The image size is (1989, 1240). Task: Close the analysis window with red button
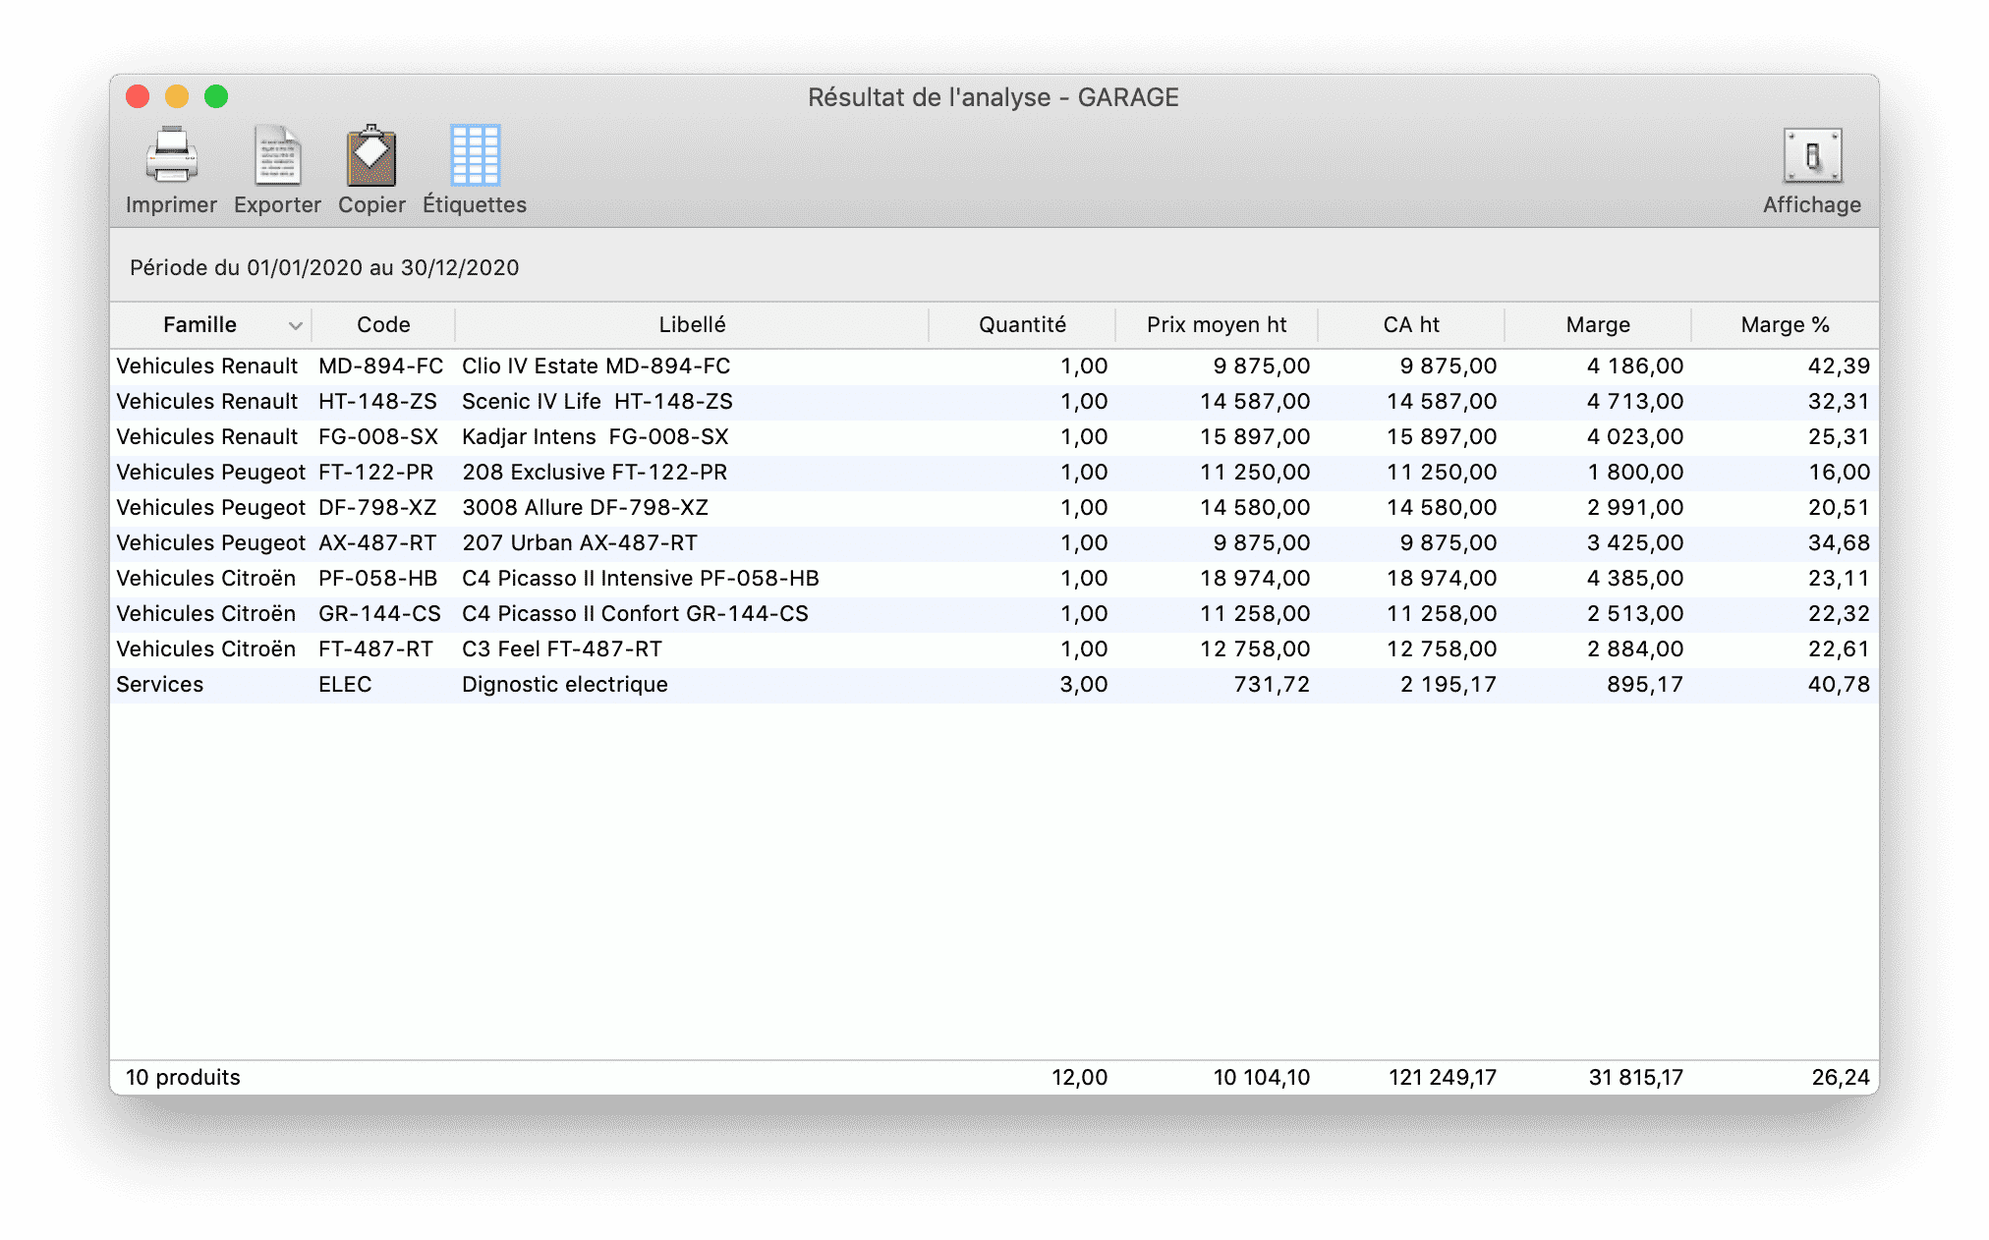(138, 96)
